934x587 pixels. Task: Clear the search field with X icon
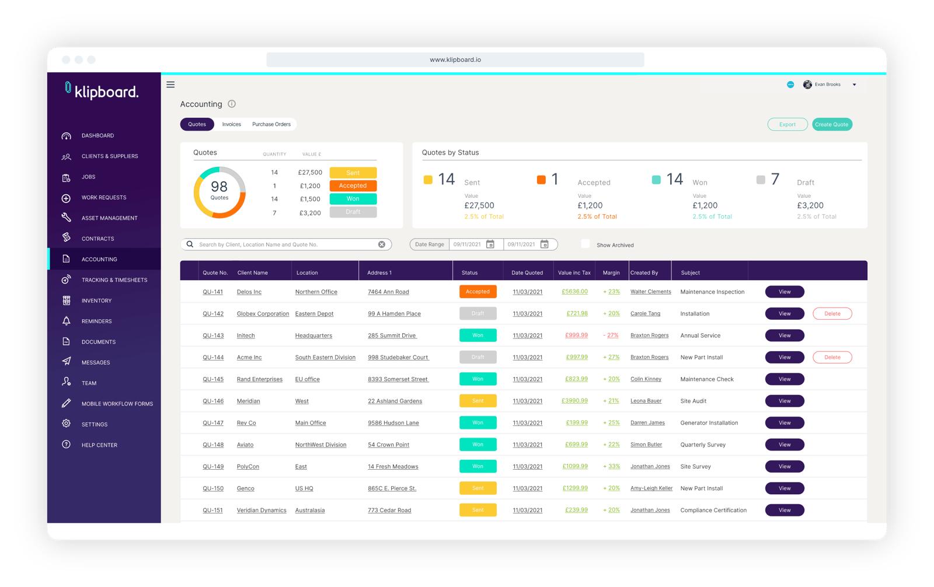[x=382, y=244]
